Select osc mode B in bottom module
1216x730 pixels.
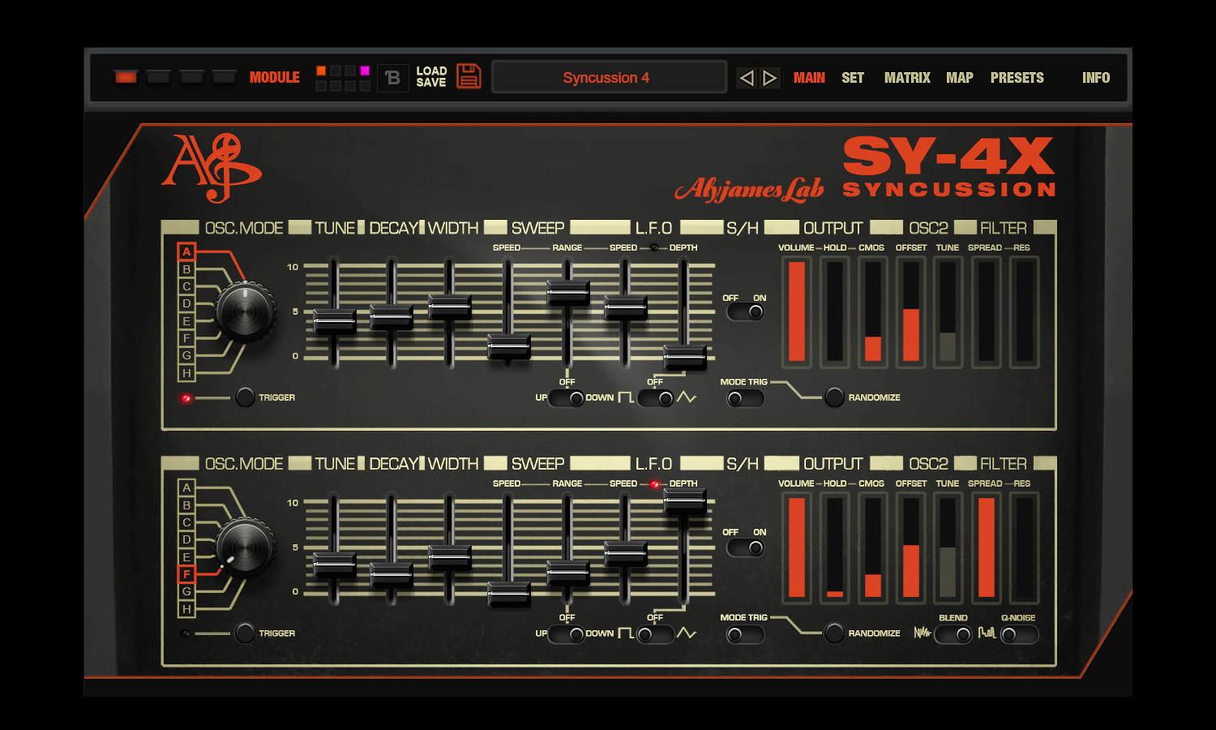point(186,505)
